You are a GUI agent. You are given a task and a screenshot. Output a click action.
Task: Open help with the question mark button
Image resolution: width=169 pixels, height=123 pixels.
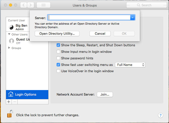click(160, 115)
